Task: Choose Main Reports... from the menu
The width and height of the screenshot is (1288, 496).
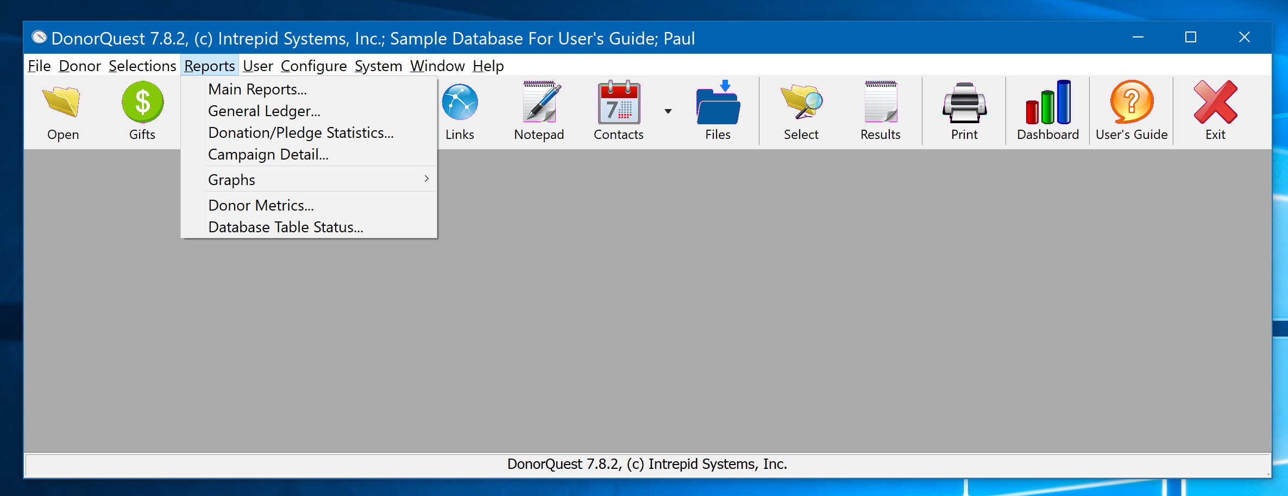Action: tap(309, 89)
